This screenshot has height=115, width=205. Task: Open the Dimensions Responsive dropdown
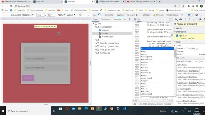(x=22, y=15)
